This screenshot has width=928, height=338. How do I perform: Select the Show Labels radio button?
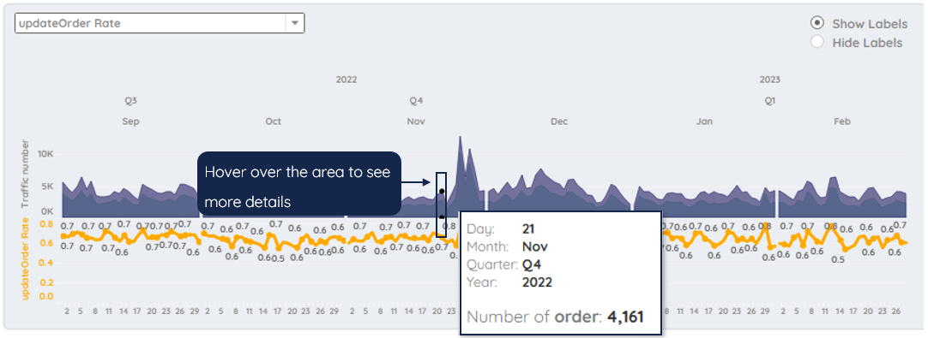[x=817, y=23]
